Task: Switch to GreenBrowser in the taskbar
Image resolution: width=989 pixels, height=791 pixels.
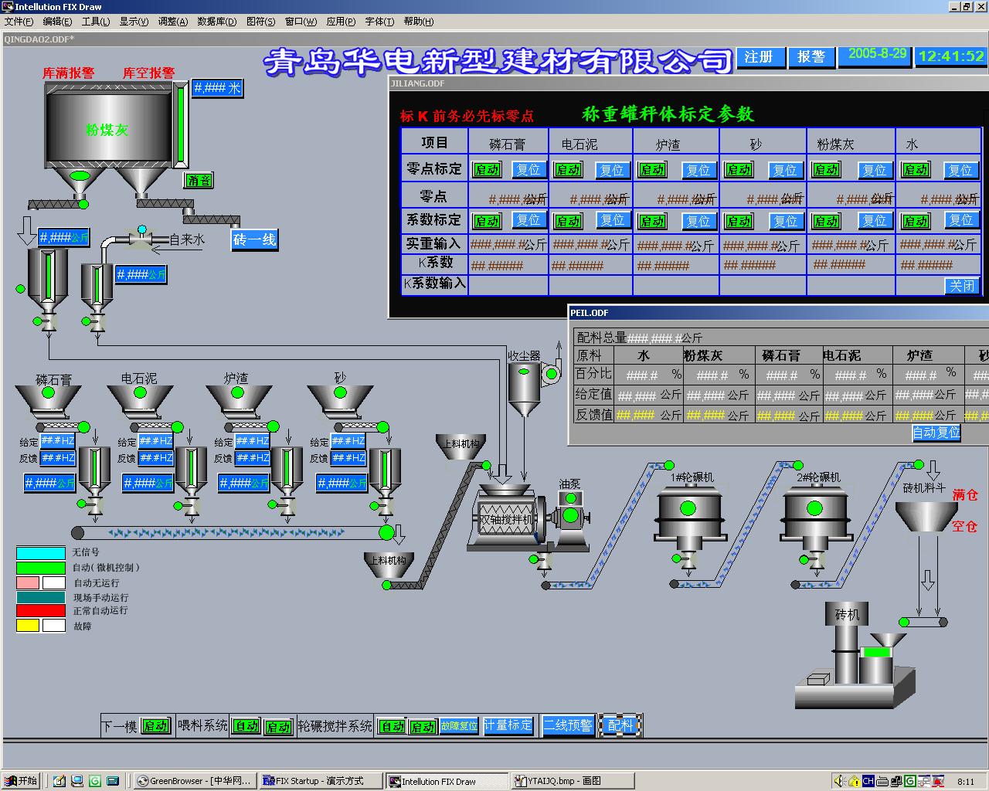Action: tap(193, 781)
